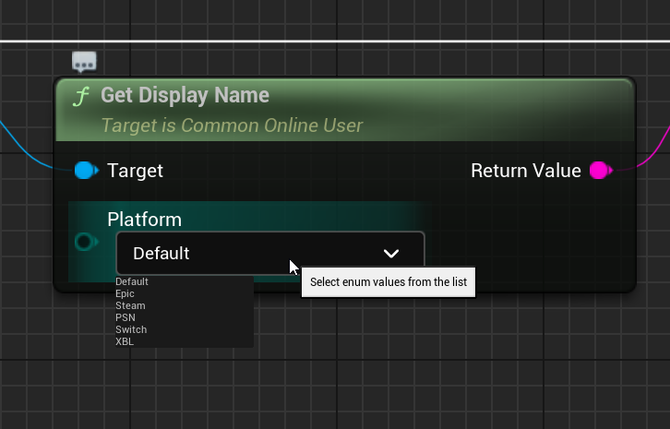Select Default from the enum list
This screenshot has height=429, width=670.
[185, 281]
